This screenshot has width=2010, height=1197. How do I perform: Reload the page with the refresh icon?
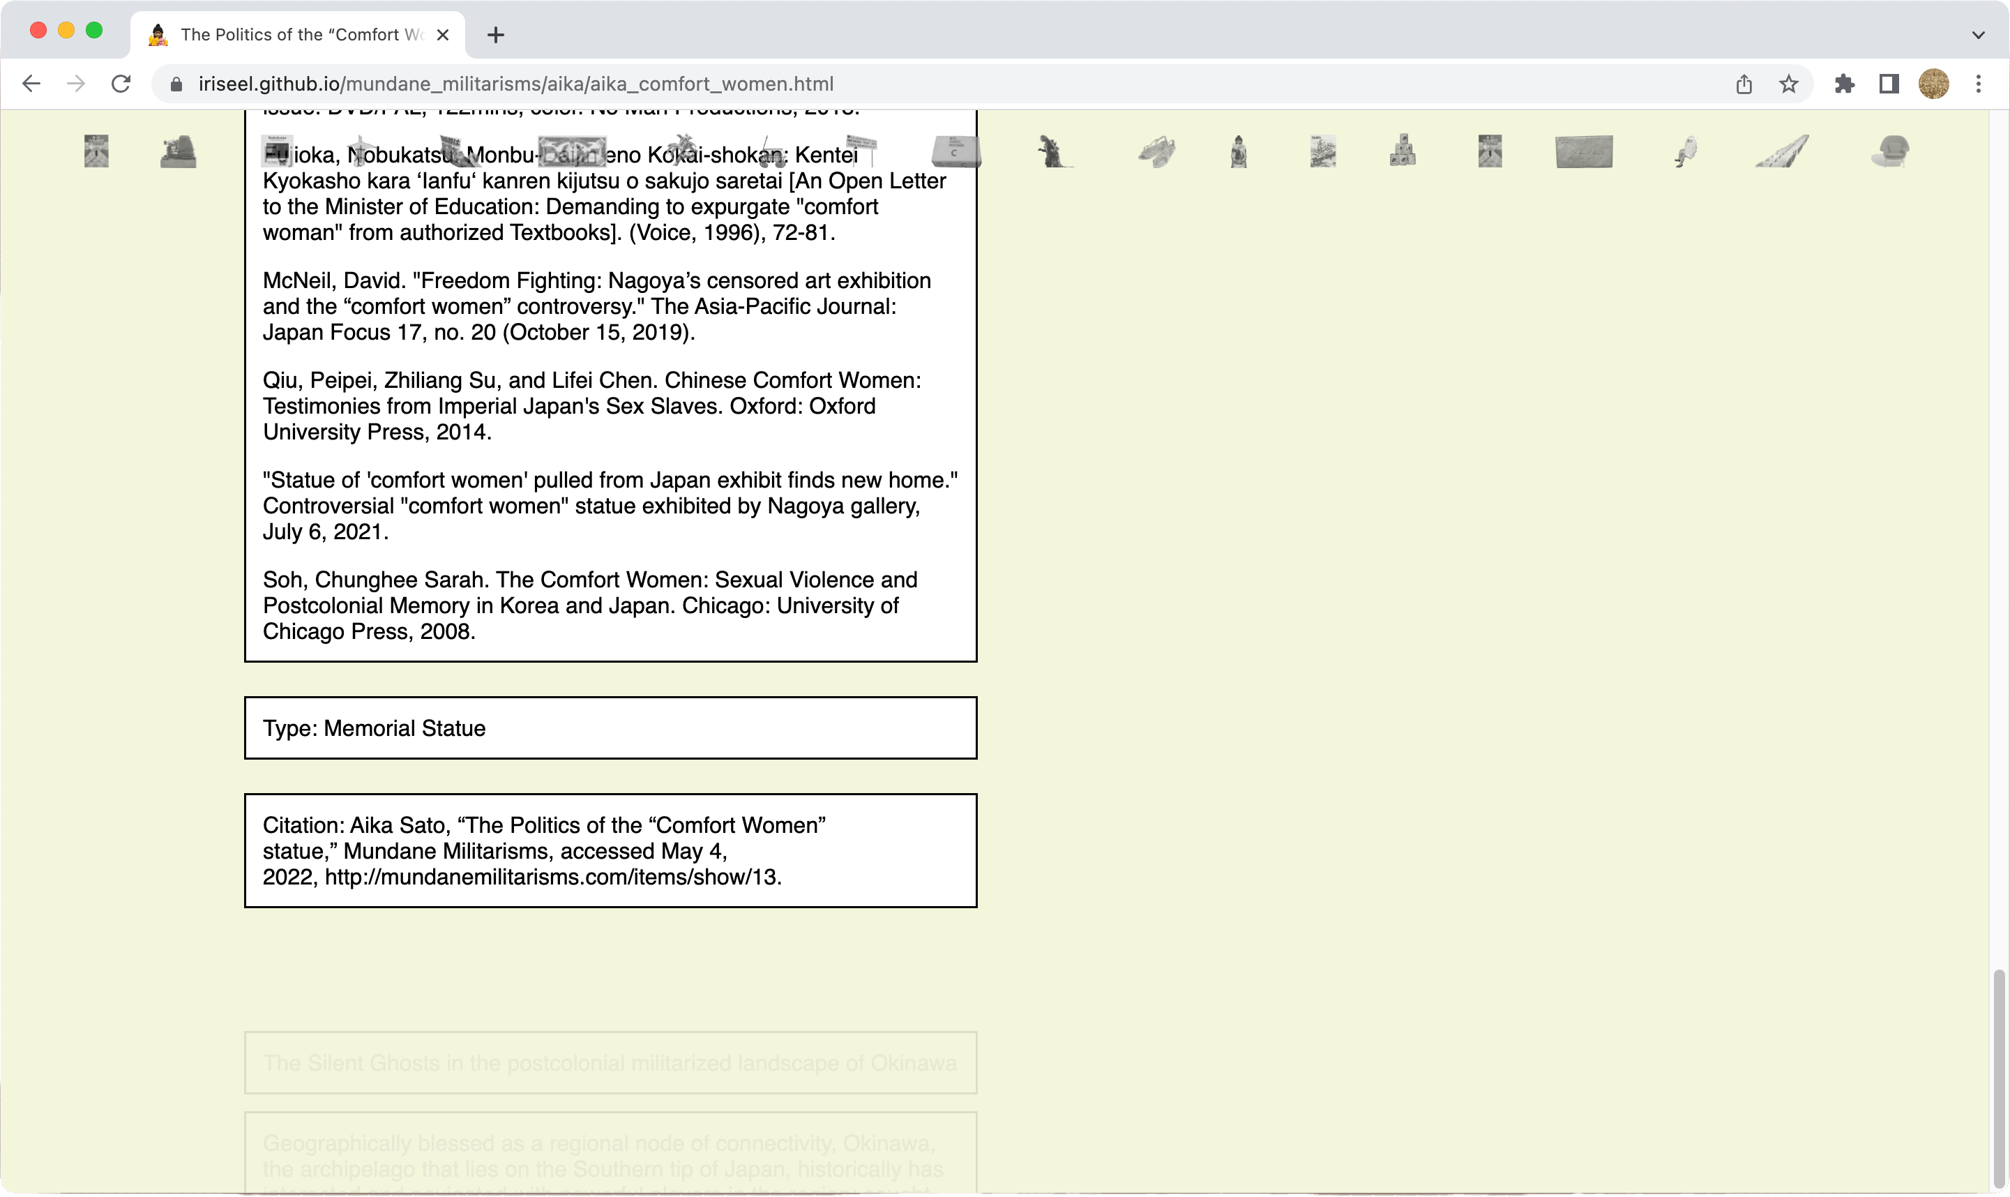click(121, 84)
